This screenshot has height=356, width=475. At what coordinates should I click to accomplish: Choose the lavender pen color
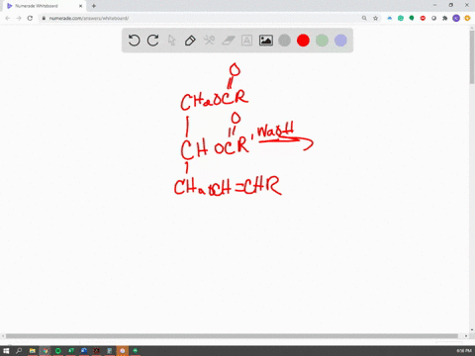(340, 41)
